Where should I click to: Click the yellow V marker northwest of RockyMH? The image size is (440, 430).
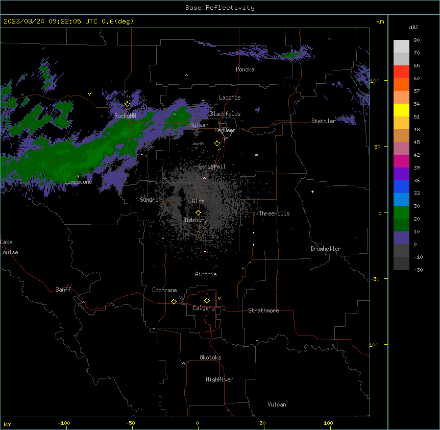tap(89, 94)
